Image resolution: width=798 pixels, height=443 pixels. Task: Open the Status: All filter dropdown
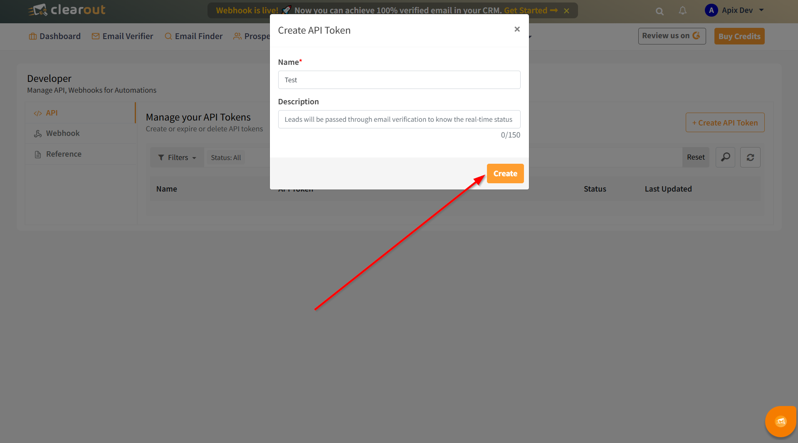(226, 157)
